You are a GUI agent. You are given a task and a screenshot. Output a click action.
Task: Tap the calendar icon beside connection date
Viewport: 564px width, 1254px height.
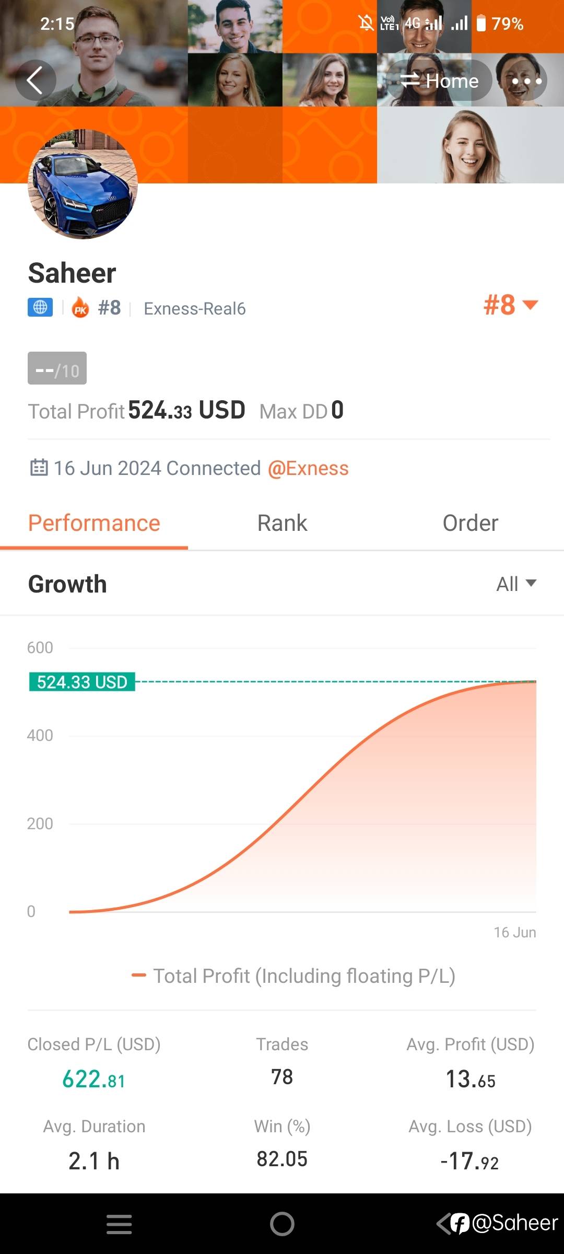pos(39,468)
